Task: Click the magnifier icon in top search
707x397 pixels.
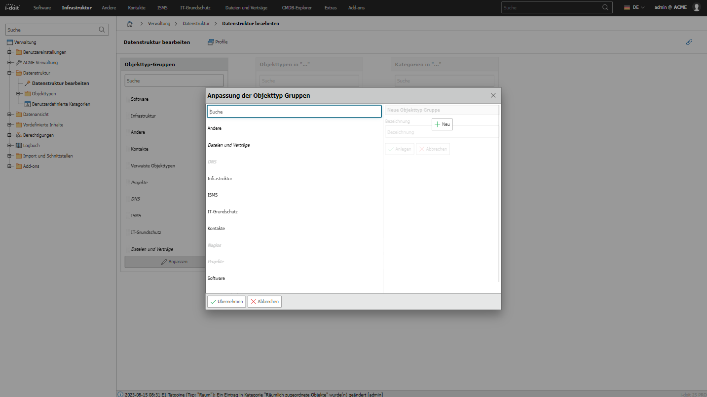Action: click(605, 7)
